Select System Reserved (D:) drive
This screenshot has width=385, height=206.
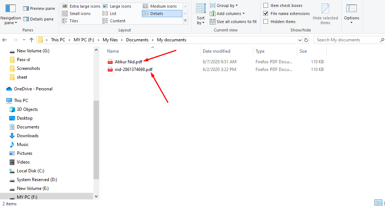point(37,180)
